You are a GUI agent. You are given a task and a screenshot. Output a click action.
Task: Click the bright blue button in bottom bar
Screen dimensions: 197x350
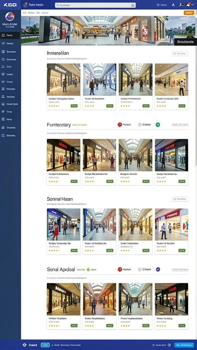click(x=184, y=345)
